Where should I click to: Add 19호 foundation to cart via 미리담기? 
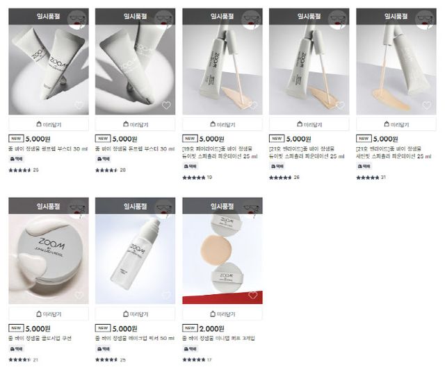pos(222,124)
